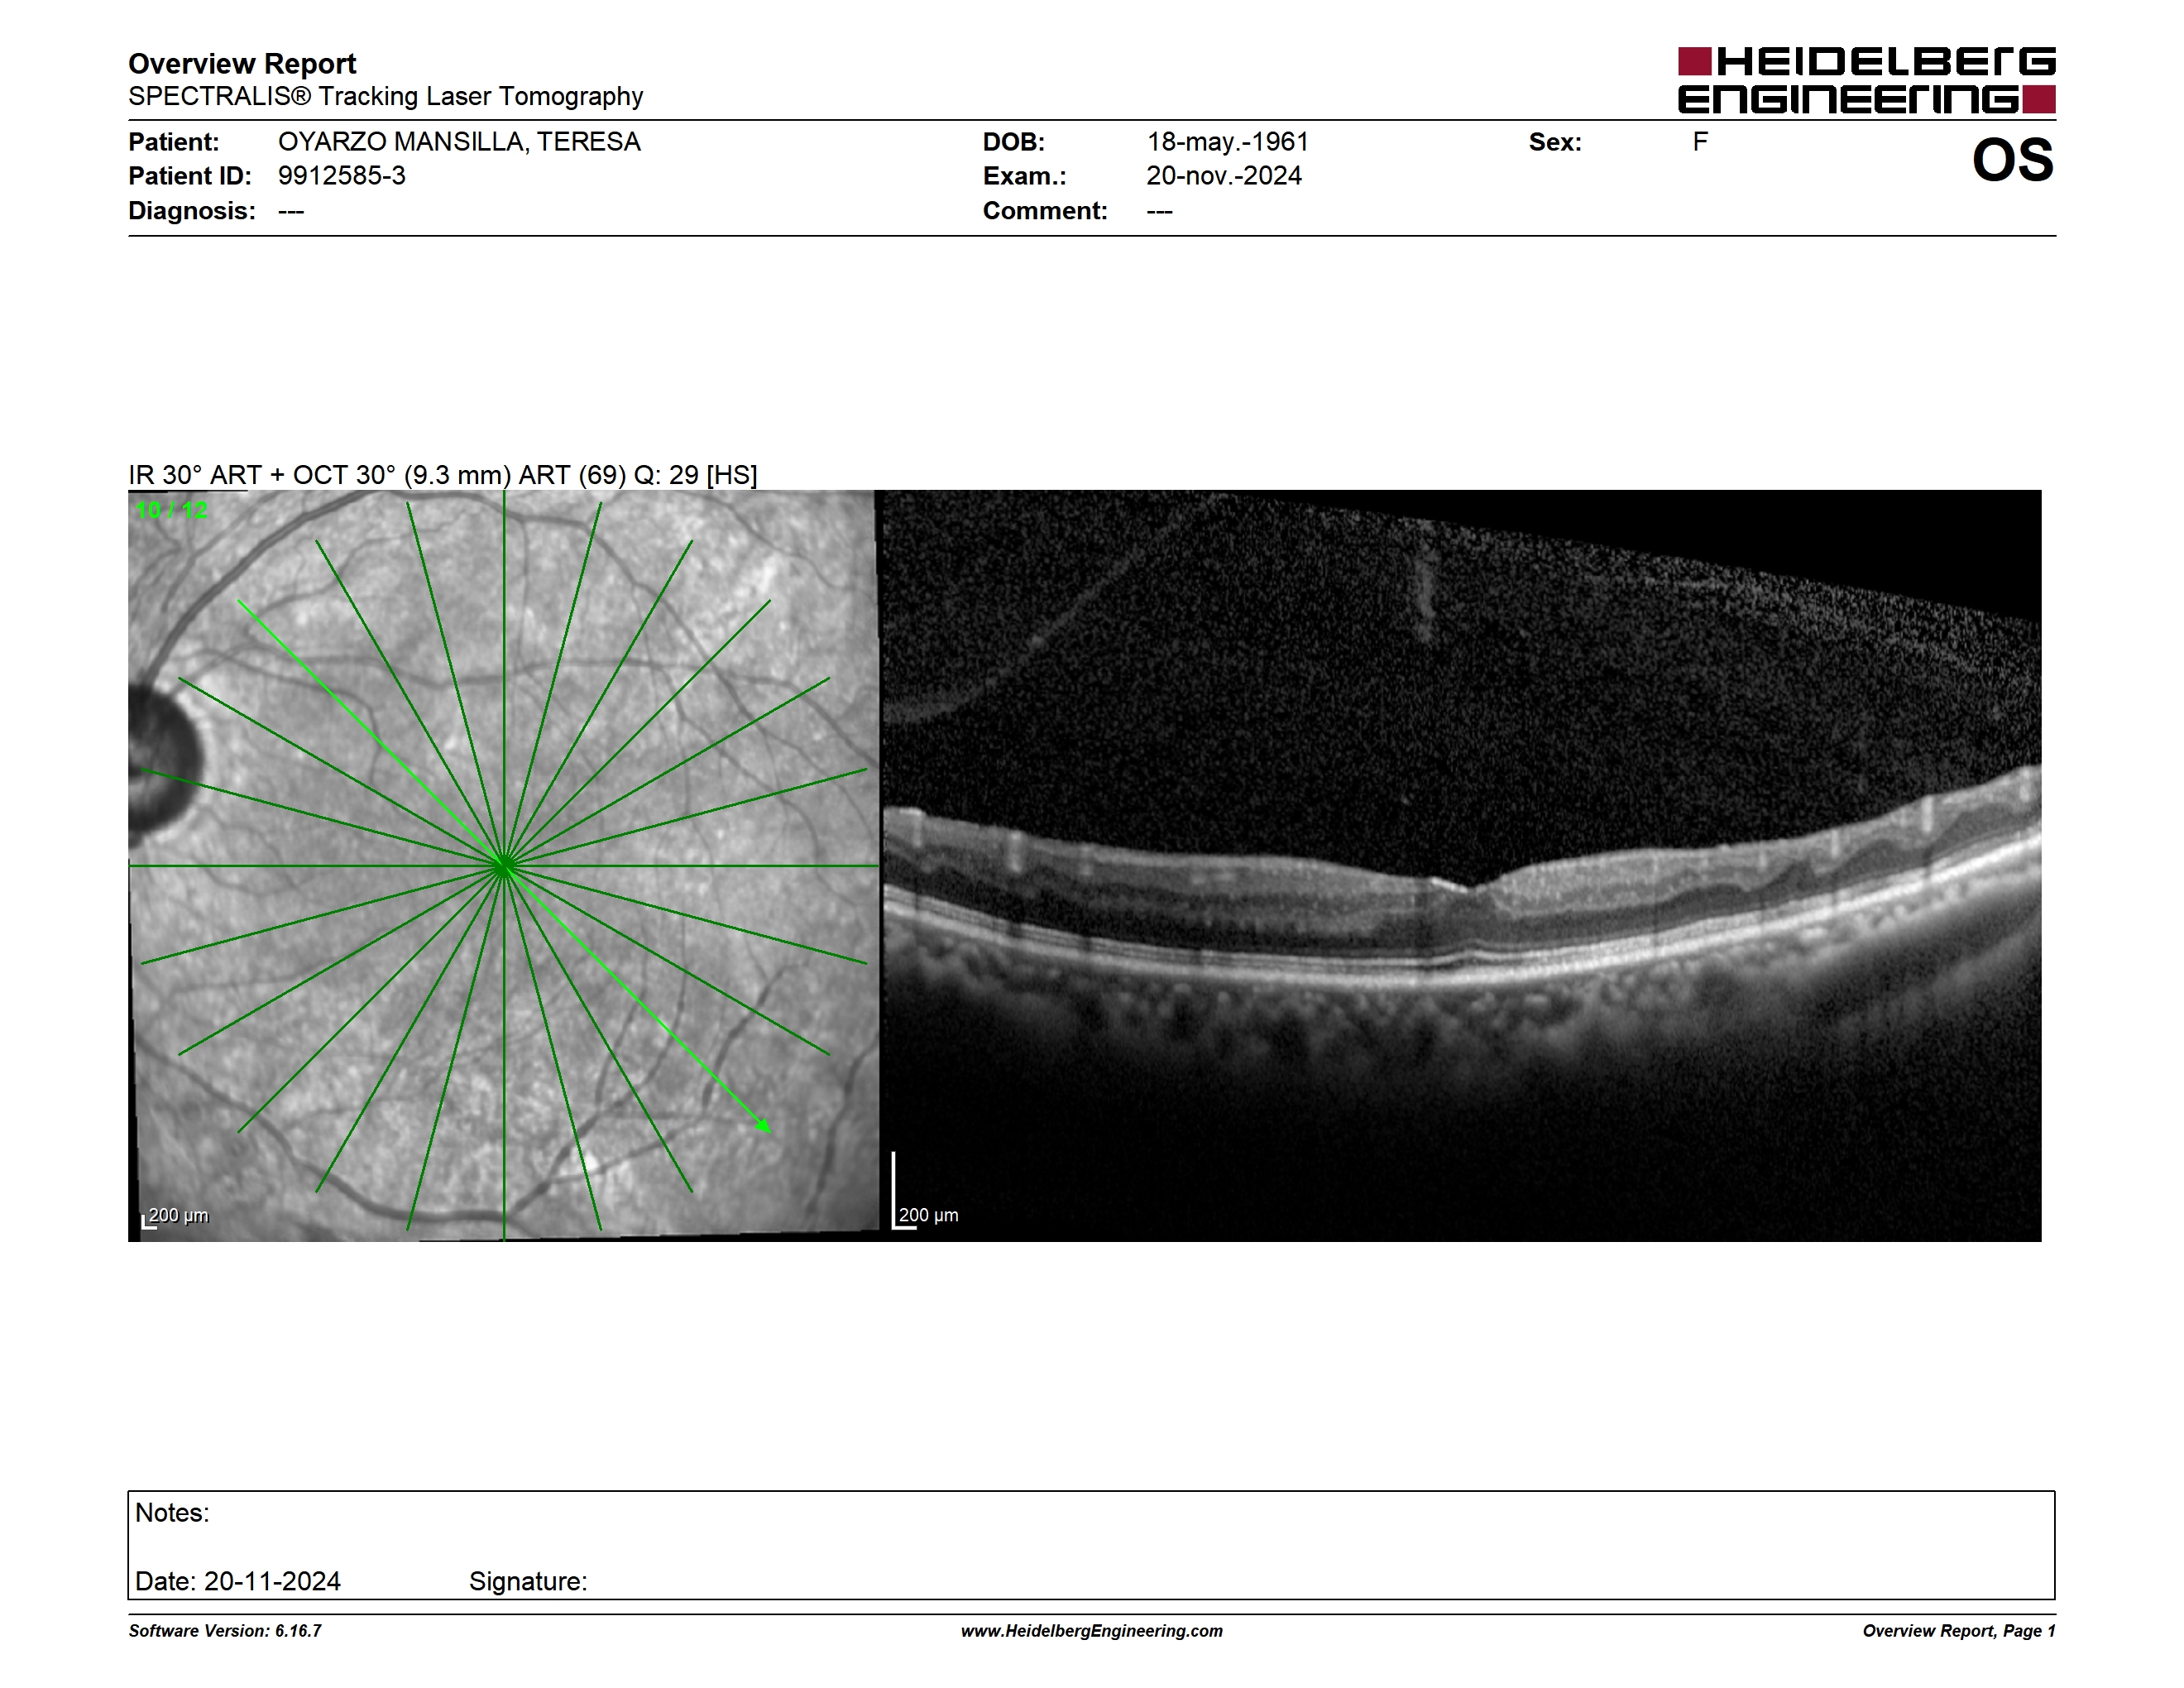Click the green 10 / 12 scan counter
The height and width of the screenshot is (1688, 2184).
[x=172, y=510]
